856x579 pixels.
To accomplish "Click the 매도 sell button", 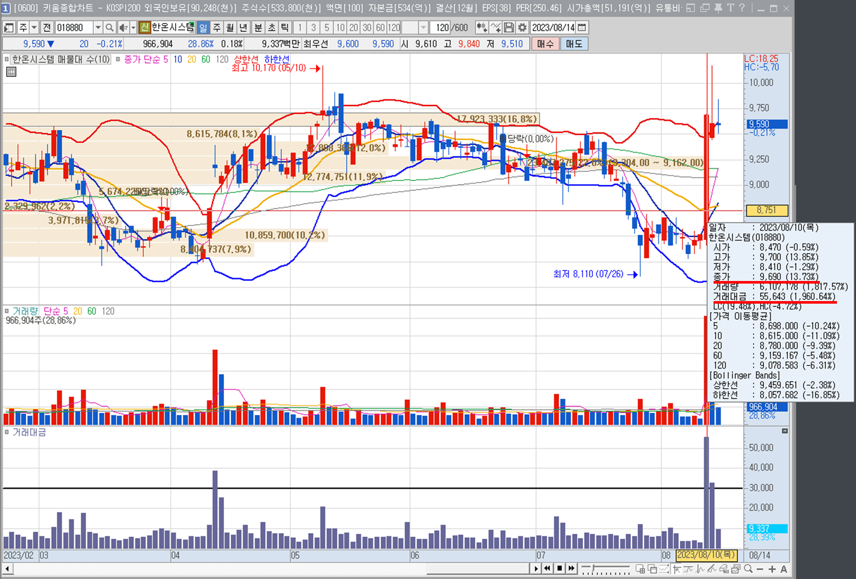I will 574,44.
